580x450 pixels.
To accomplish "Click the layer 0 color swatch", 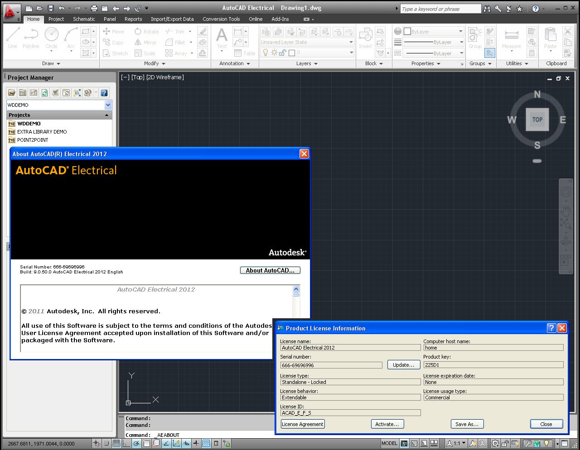I will tap(292, 53).
